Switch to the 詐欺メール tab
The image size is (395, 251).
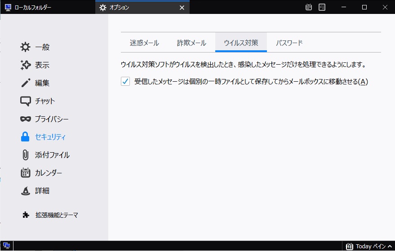[x=191, y=43]
